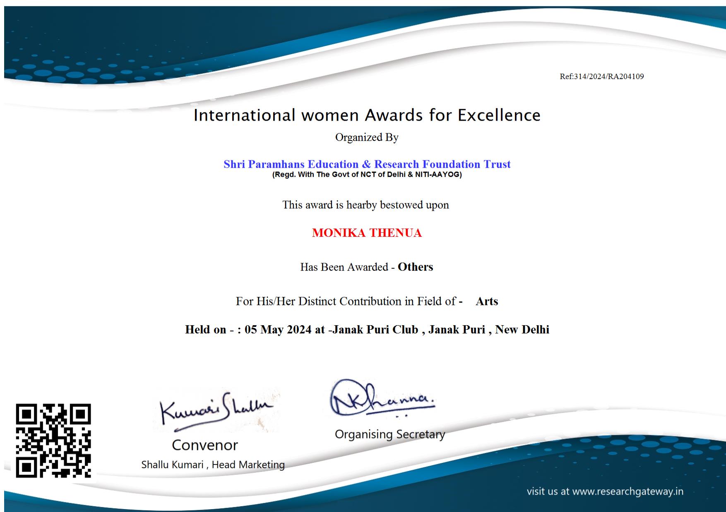The height and width of the screenshot is (512, 726).
Task: Click the Convenor label
Action: [205, 445]
